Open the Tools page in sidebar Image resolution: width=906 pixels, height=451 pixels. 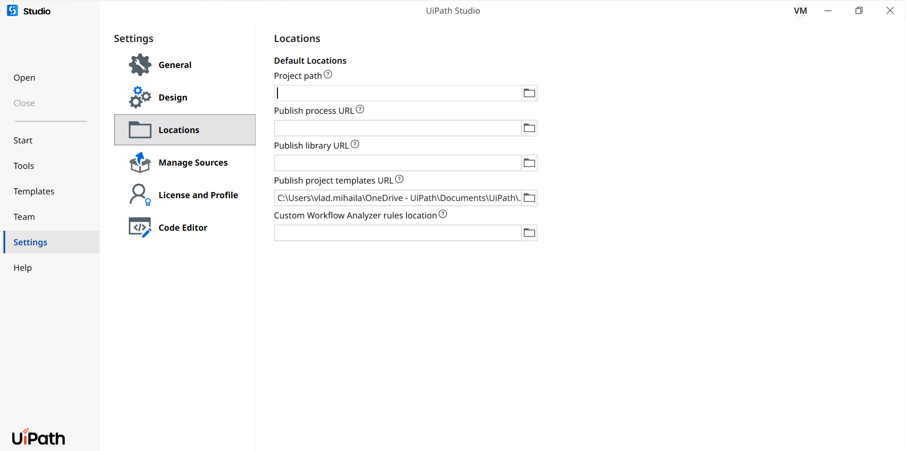[x=24, y=166]
